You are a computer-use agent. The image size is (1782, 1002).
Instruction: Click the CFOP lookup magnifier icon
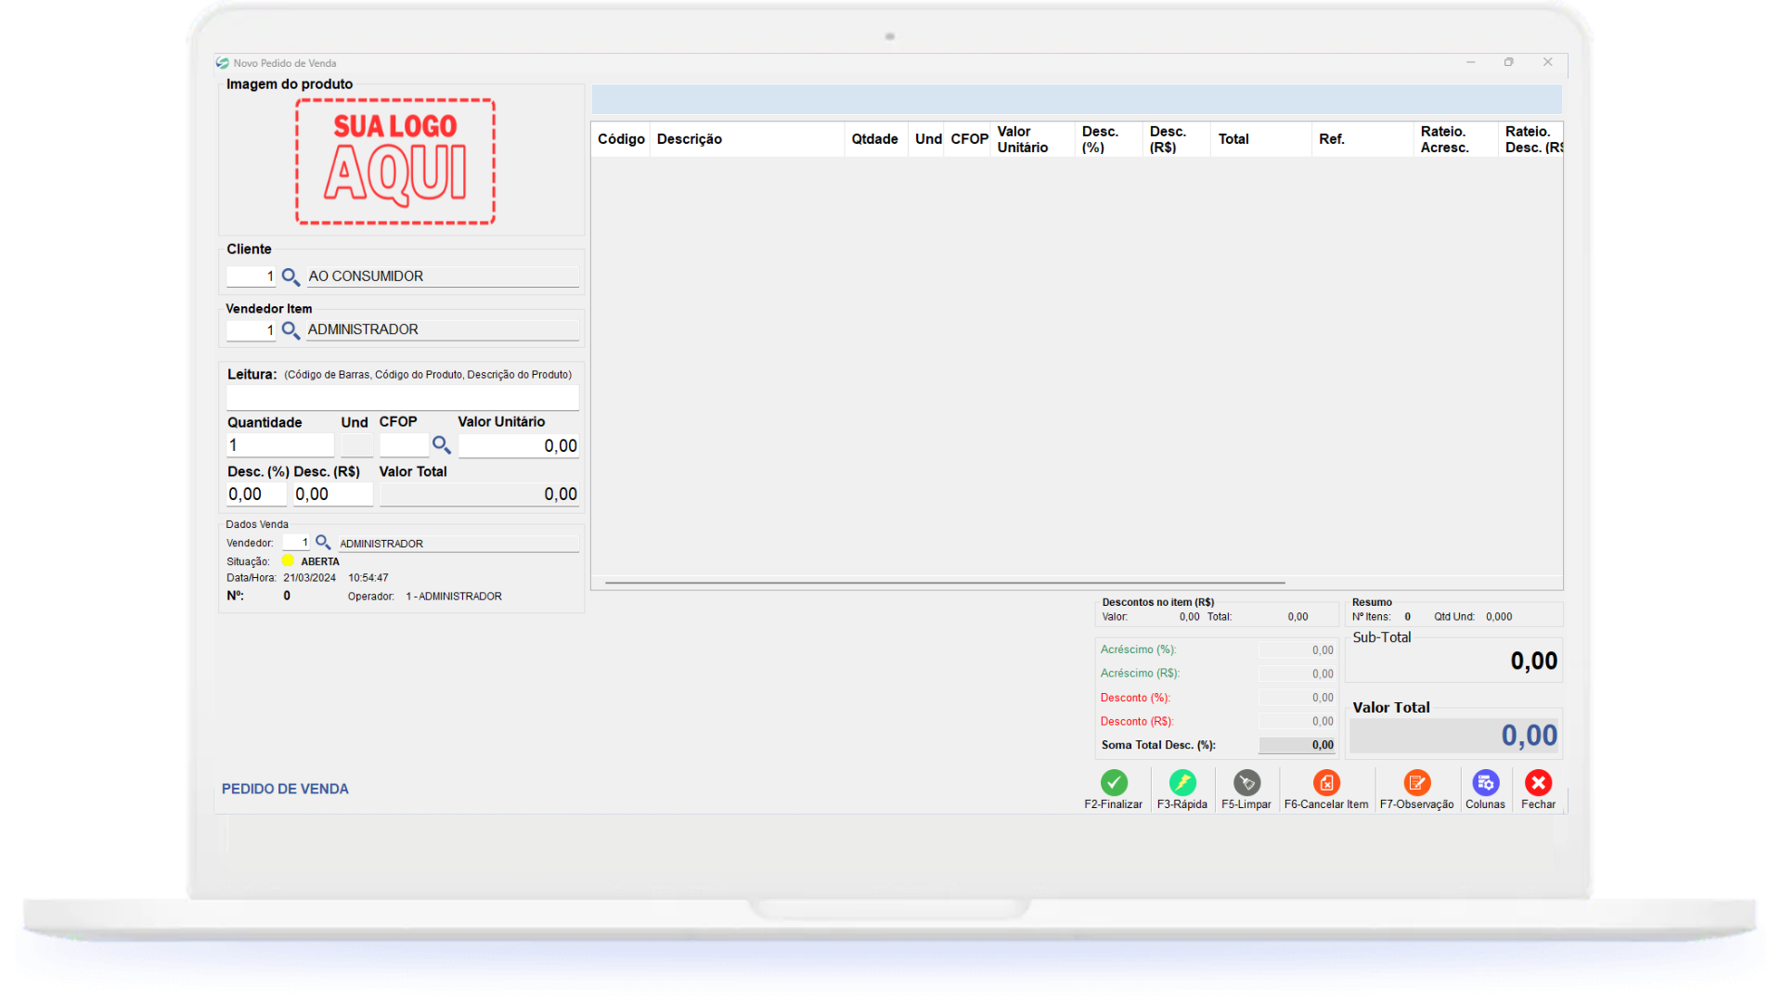point(441,445)
